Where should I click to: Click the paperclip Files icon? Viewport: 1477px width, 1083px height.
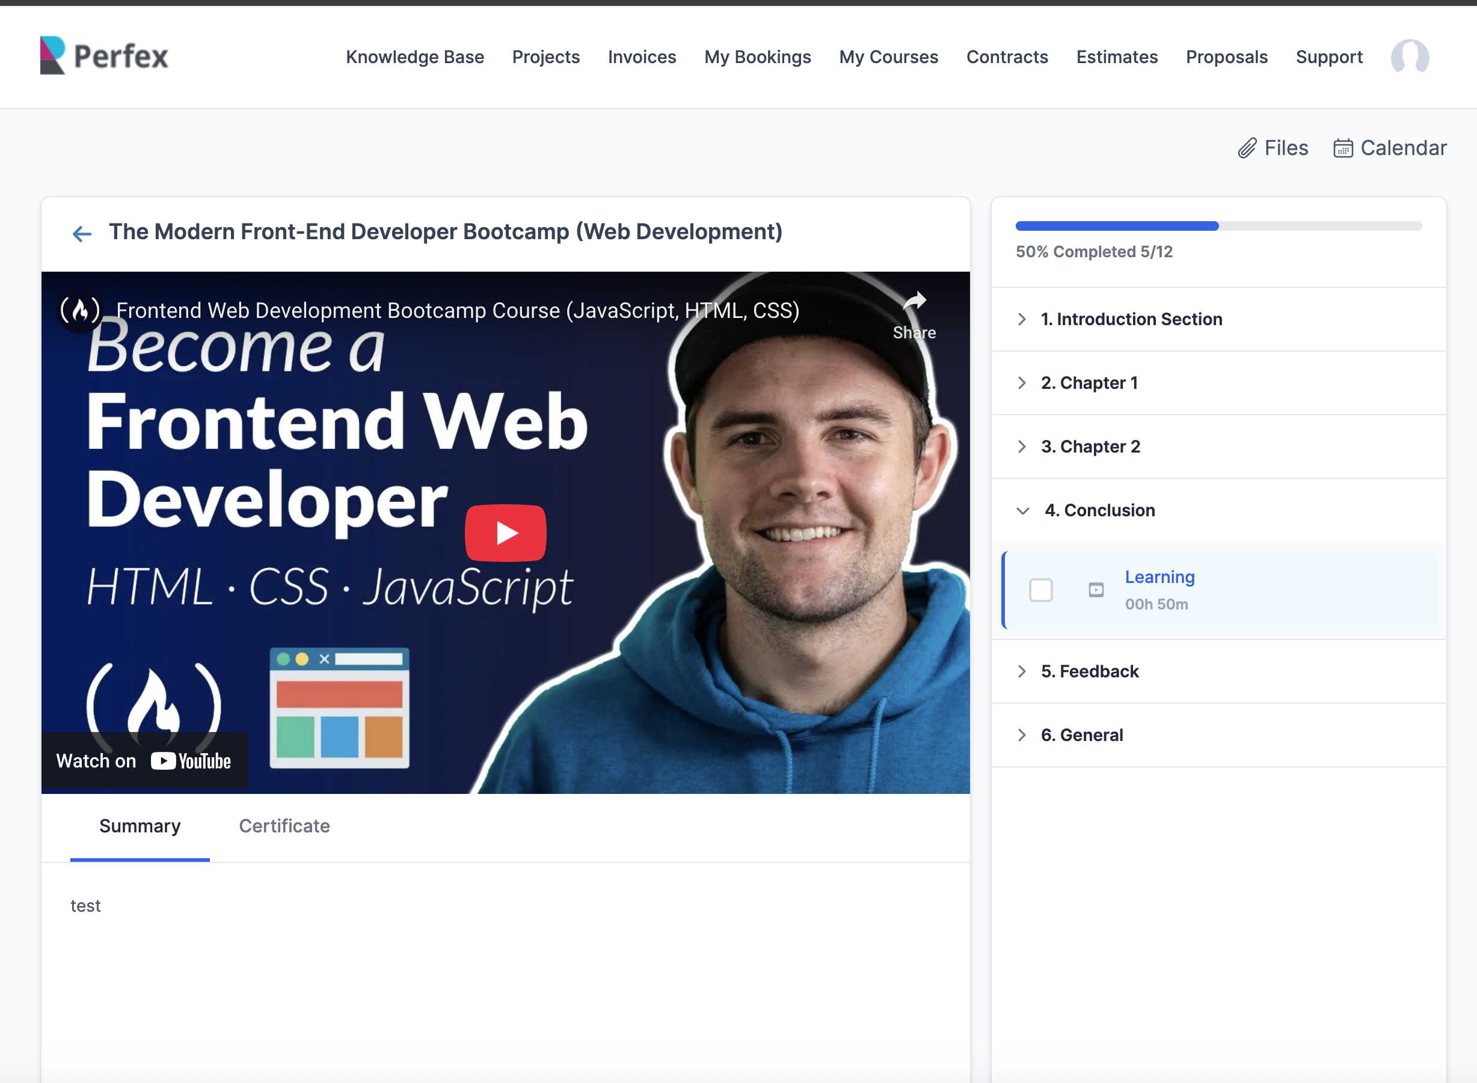(x=1247, y=148)
